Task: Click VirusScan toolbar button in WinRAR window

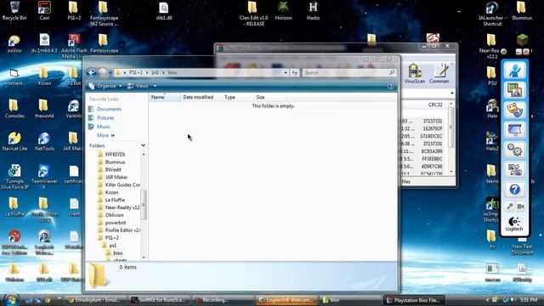Action: [415, 73]
